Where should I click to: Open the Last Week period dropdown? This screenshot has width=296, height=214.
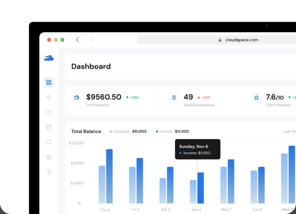(x=290, y=131)
